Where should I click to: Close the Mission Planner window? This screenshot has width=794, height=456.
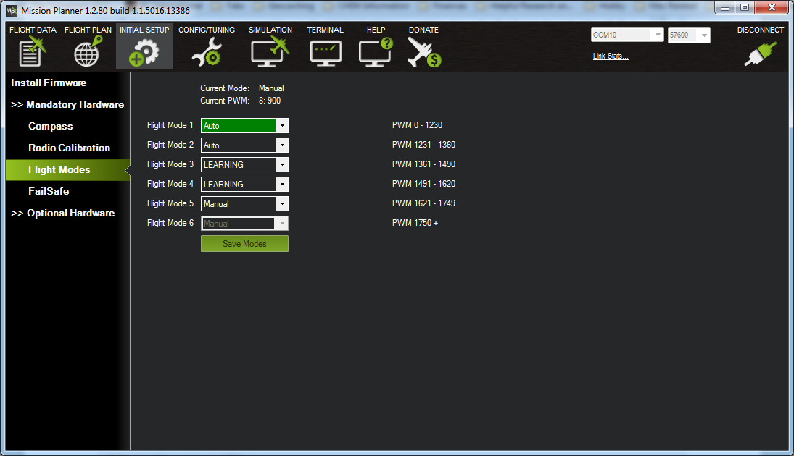[x=772, y=7]
